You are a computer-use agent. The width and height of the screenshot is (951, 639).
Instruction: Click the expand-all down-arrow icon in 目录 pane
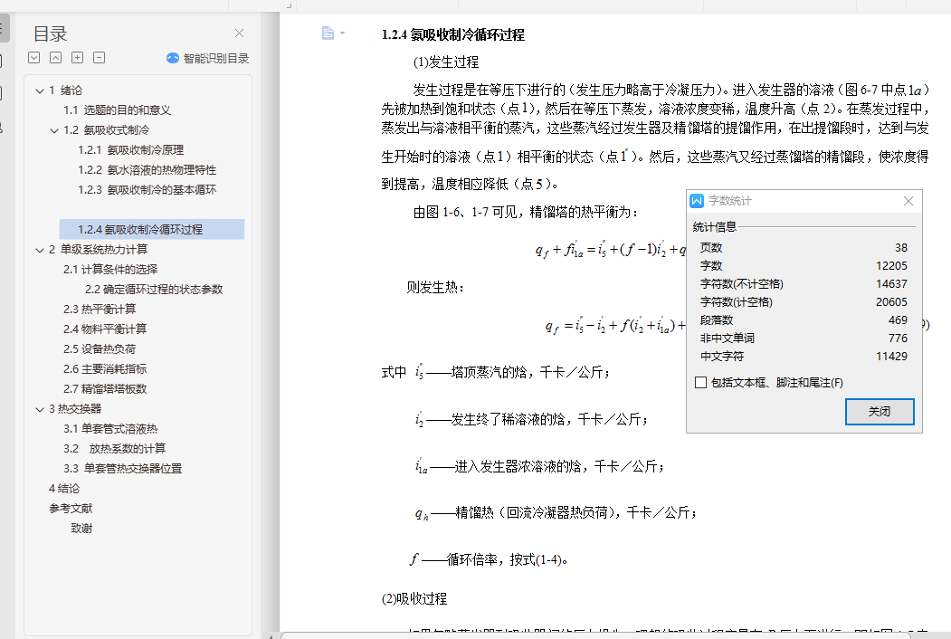(34, 58)
